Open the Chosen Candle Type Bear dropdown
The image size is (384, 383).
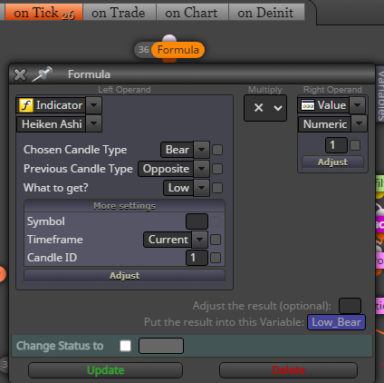(x=185, y=150)
